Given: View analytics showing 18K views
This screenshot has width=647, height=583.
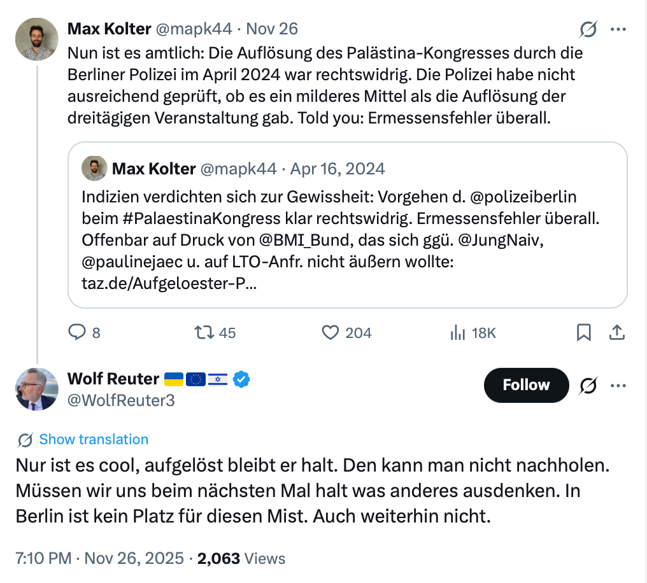Looking at the screenshot, I should (458, 332).
